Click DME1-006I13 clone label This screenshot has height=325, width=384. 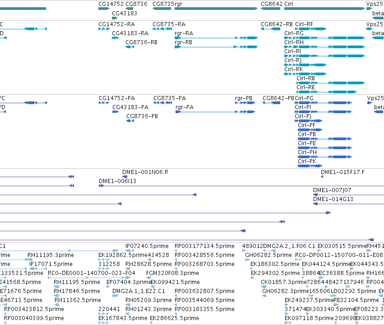[x=118, y=181]
